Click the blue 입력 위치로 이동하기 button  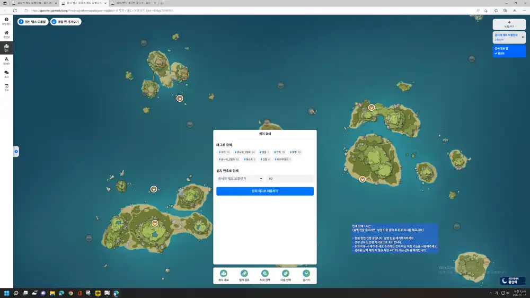(265, 191)
